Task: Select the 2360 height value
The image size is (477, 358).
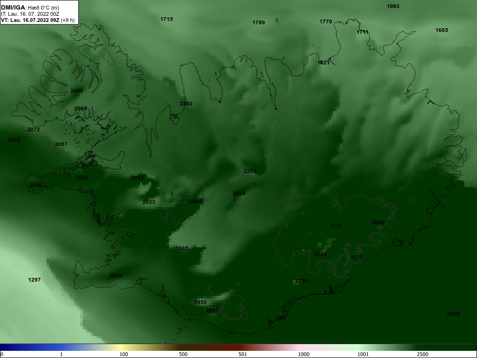Action: coord(186,104)
